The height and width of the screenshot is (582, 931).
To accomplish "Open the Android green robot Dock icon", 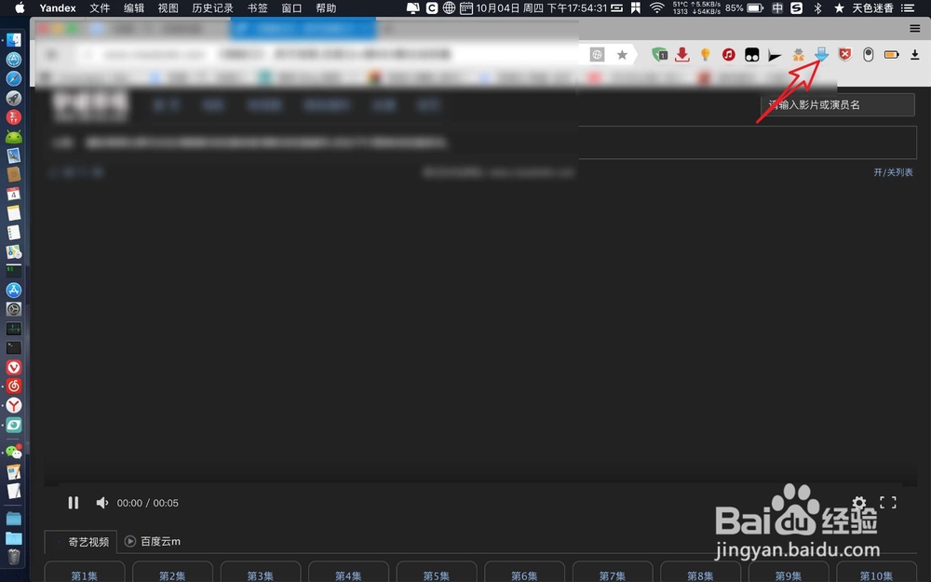I will [14, 137].
